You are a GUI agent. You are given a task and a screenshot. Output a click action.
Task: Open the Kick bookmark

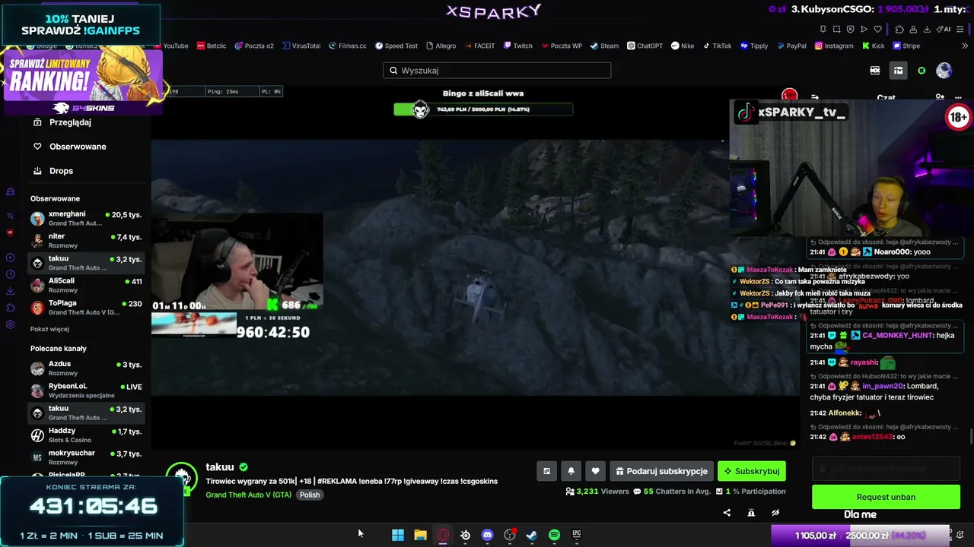[x=873, y=46]
